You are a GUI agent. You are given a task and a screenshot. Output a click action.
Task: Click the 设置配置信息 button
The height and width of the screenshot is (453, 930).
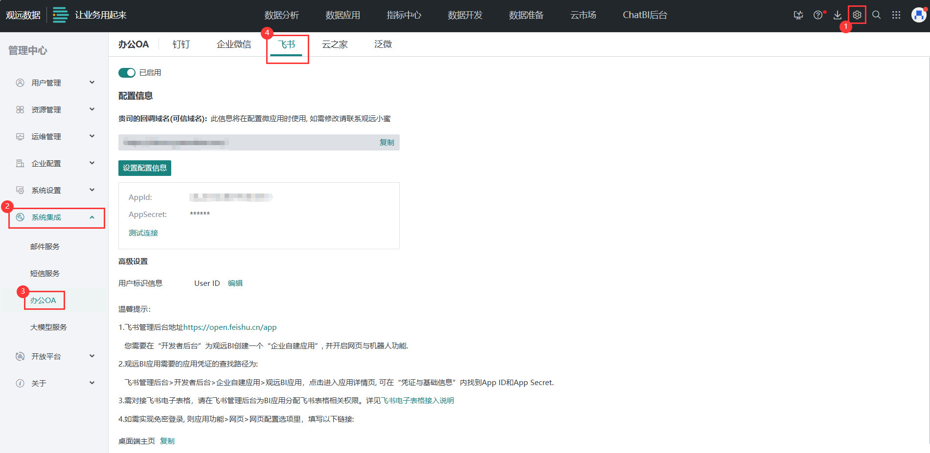(144, 168)
